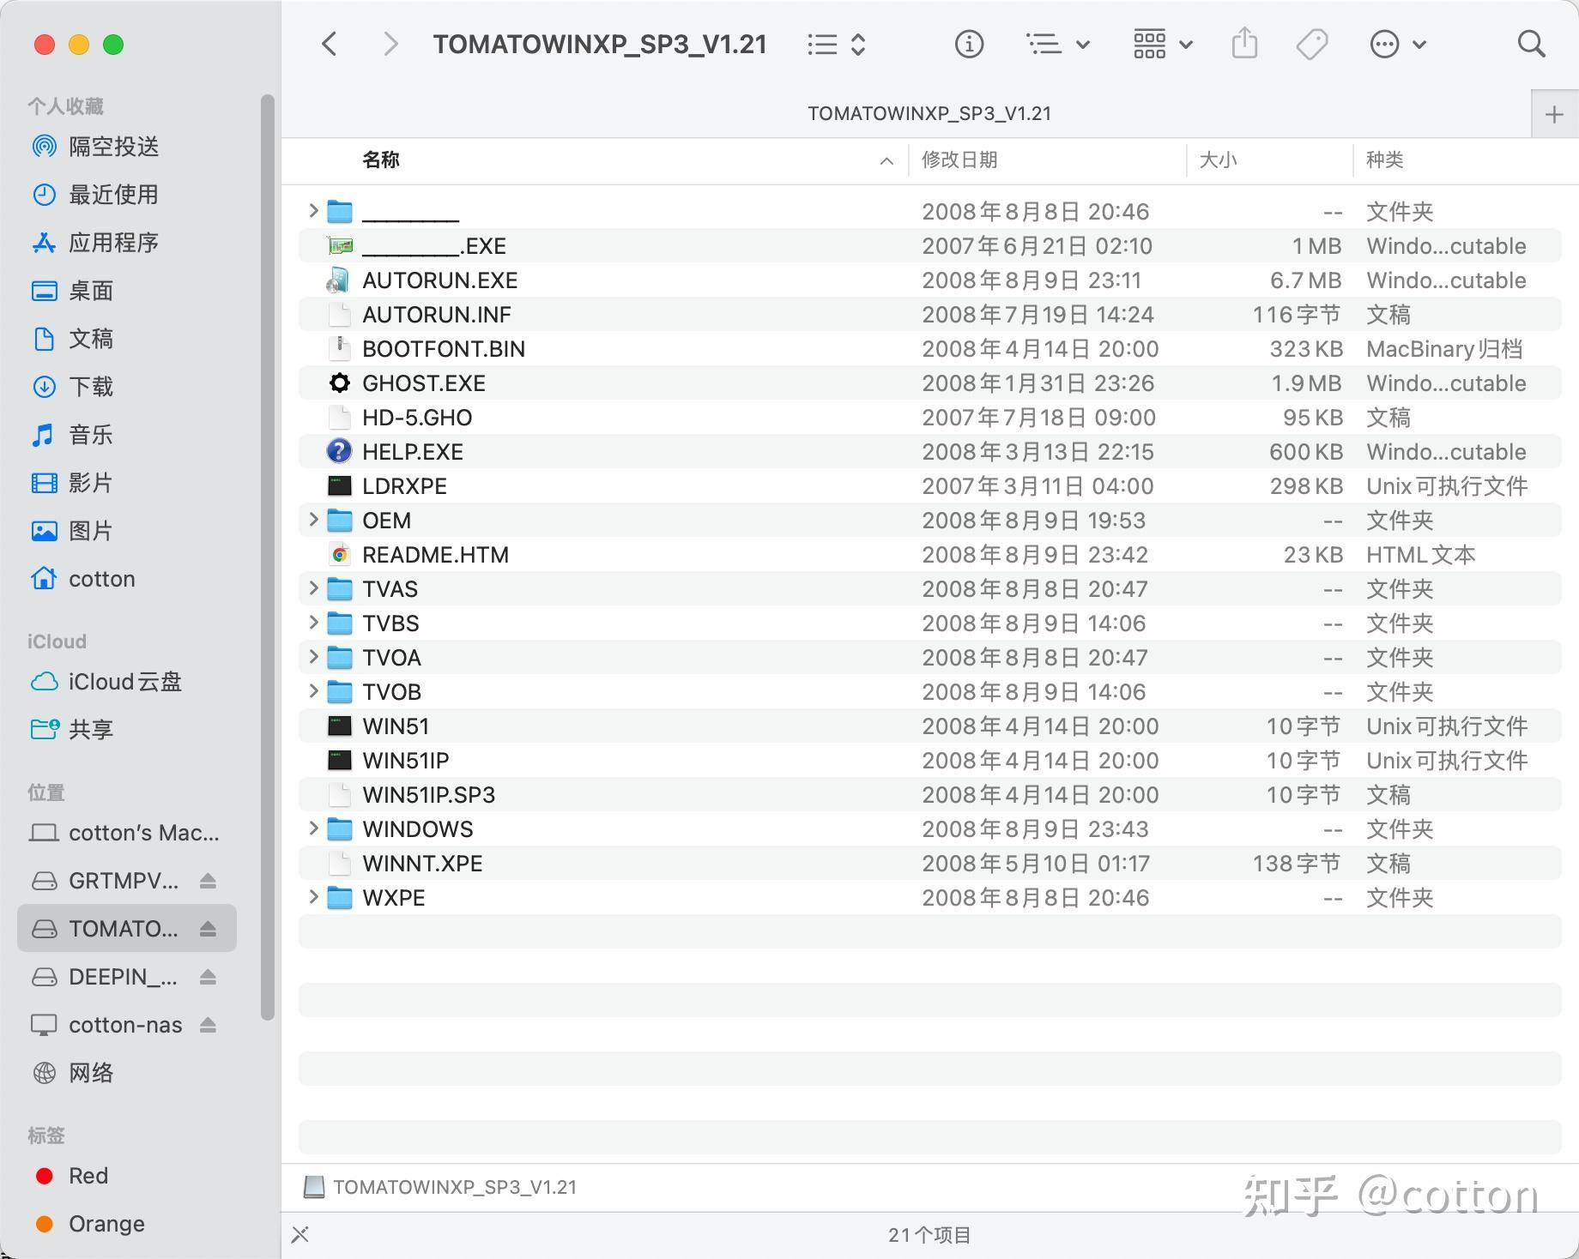Filter by the Red tag
Image resolution: width=1579 pixels, height=1259 pixels.
88,1176
